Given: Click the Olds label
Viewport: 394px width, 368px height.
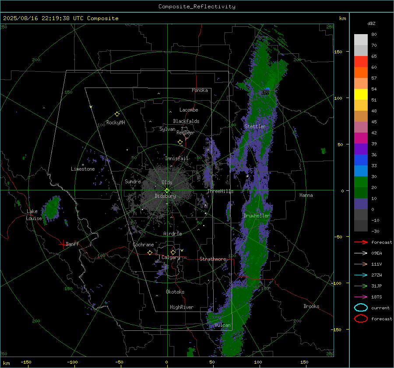Looking at the screenshot, I should point(167,182).
